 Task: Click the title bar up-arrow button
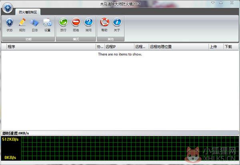coord(221,3)
